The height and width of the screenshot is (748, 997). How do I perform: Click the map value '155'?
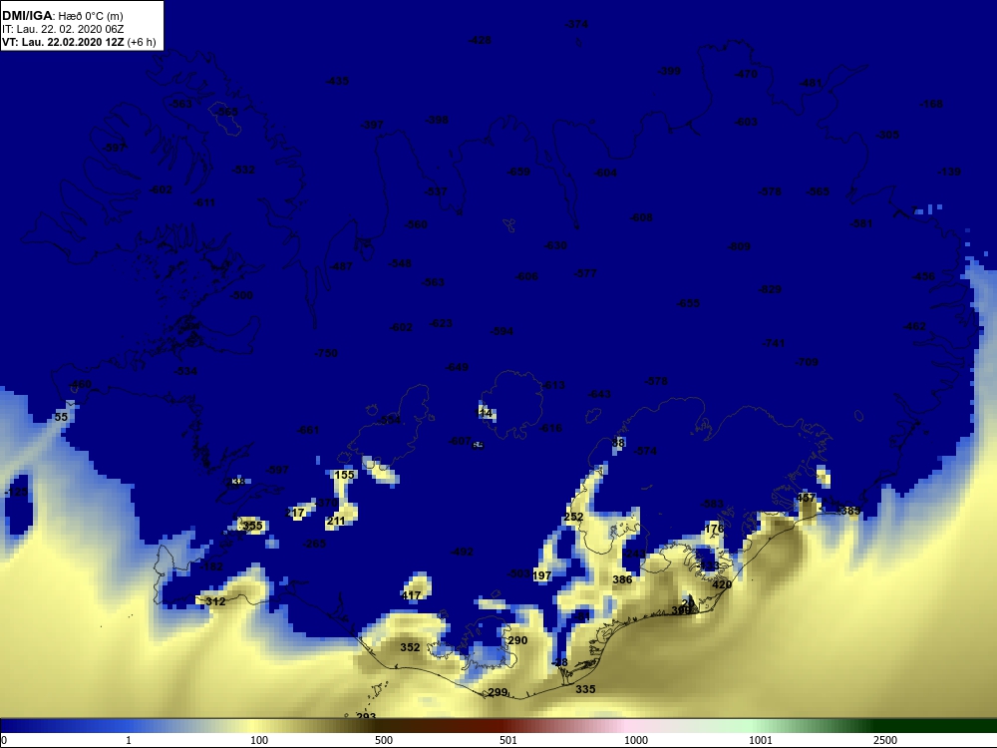pos(344,475)
